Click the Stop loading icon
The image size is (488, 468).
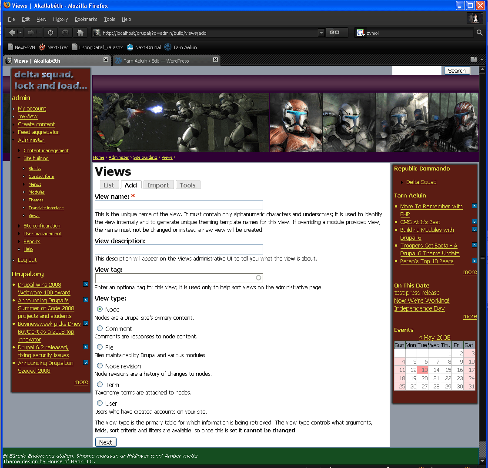point(65,32)
